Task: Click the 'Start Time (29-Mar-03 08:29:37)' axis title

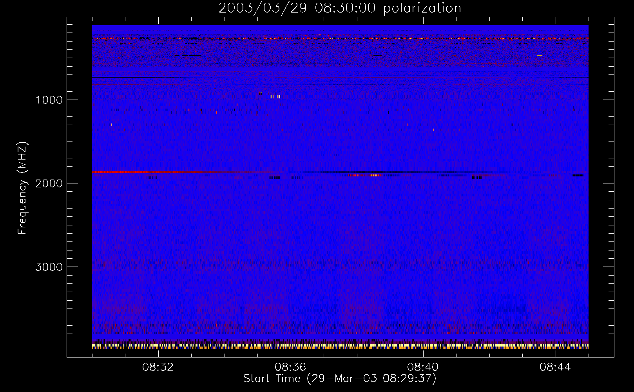Action: pyautogui.click(x=340, y=379)
